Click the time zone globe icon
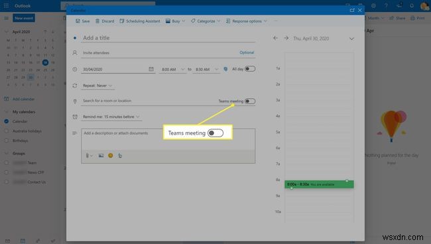The width and height of the screenshot is (431, 244). click(x=225, y=69)
